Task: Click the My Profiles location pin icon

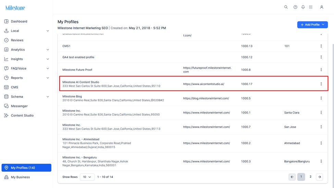Action: pos(7,168)
